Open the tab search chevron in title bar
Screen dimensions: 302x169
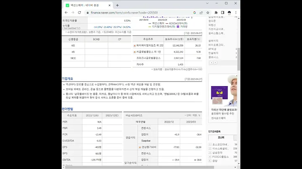pos(207,3)
